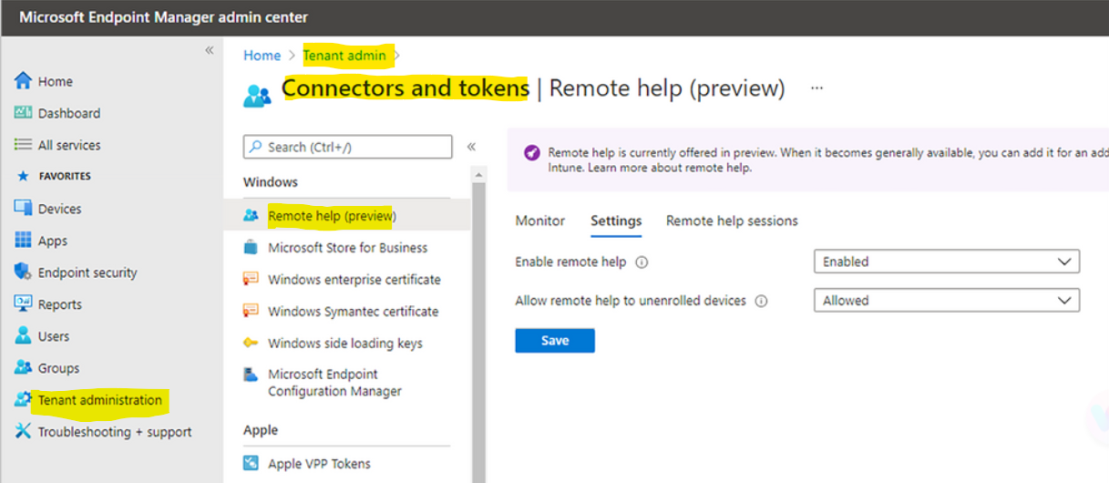The width and height of the screenshot is (1109, 483).
Task: Click the Remote help (preview) item icon
Action: (x=251, y=216)
